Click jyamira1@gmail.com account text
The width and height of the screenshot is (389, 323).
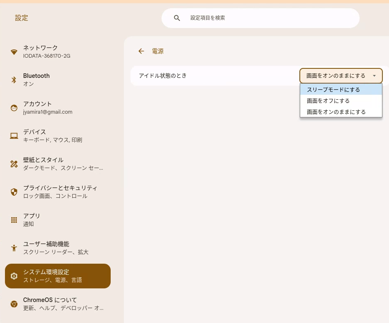click(48, 112)
